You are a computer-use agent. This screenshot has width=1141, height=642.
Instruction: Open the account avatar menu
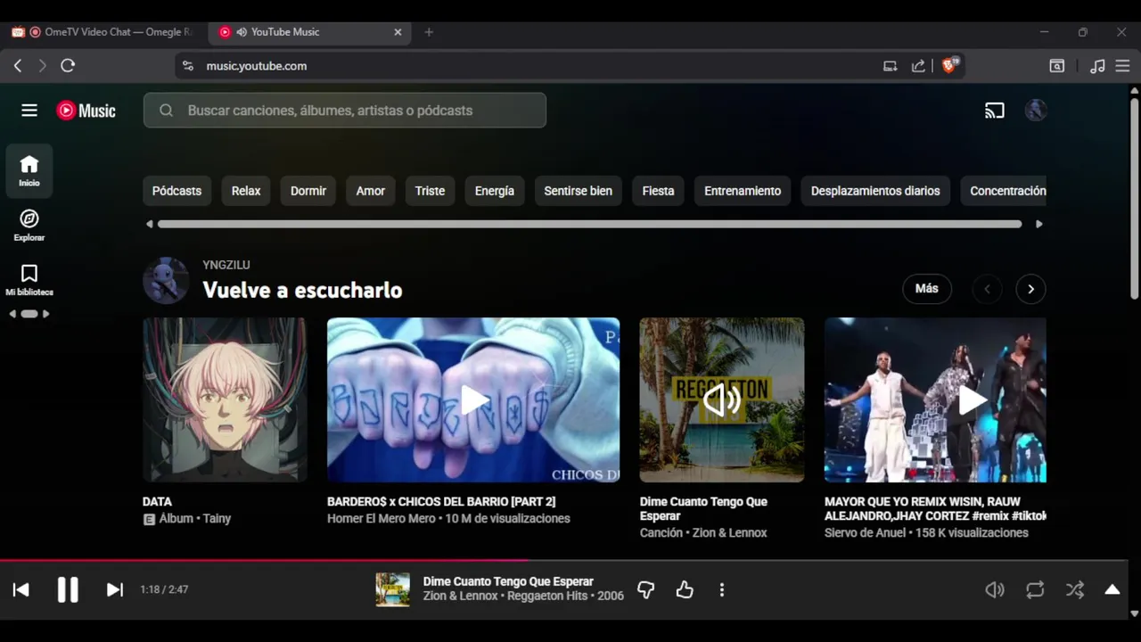(1035, 111)
